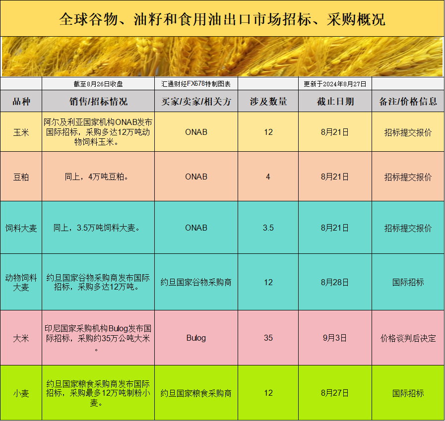Screen dimensions: 445x421
Task: Click the 约旦国家粮食采购商发布国际招标 description cell
Action: click(98, 393)
